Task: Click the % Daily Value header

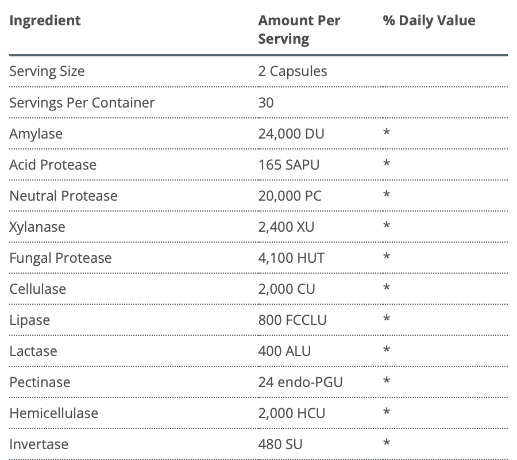Action: [429, 21]
